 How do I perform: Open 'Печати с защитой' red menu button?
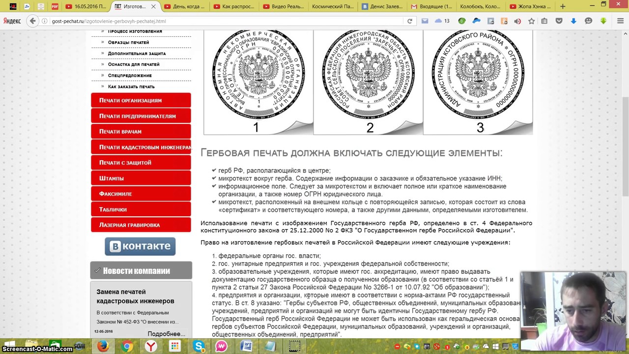[141, 163]
